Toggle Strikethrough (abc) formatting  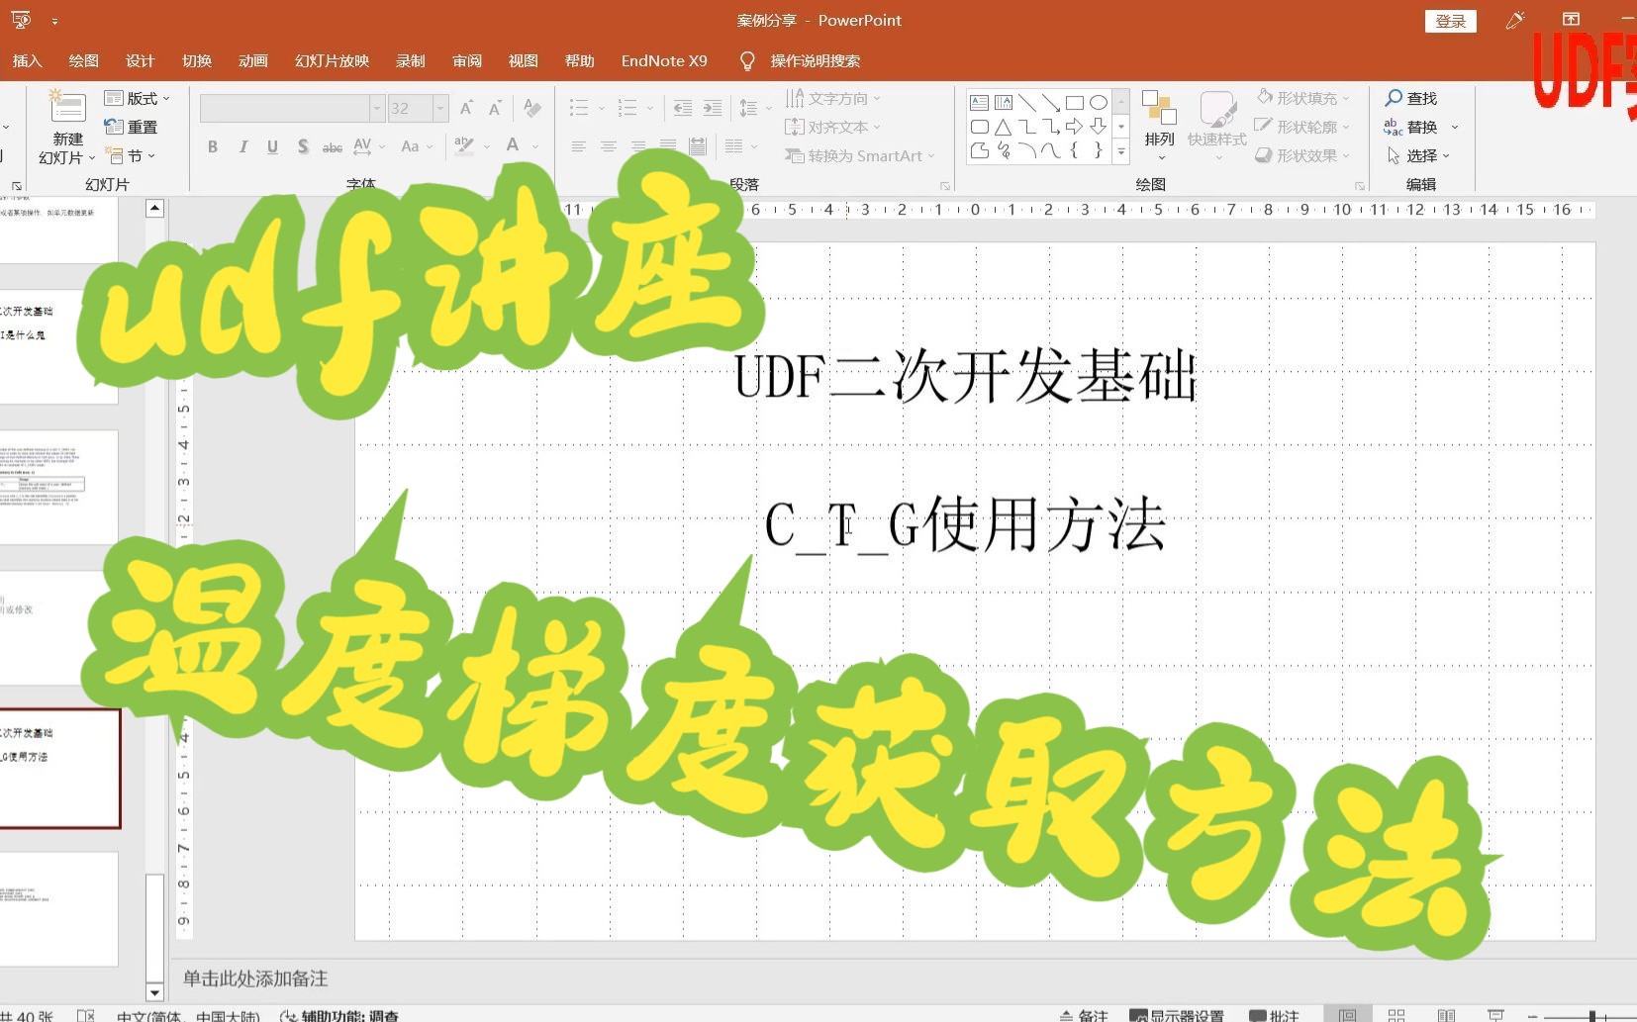(x=333, y=146)
